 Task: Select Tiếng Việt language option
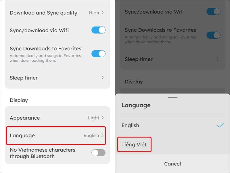coord(134,144)
